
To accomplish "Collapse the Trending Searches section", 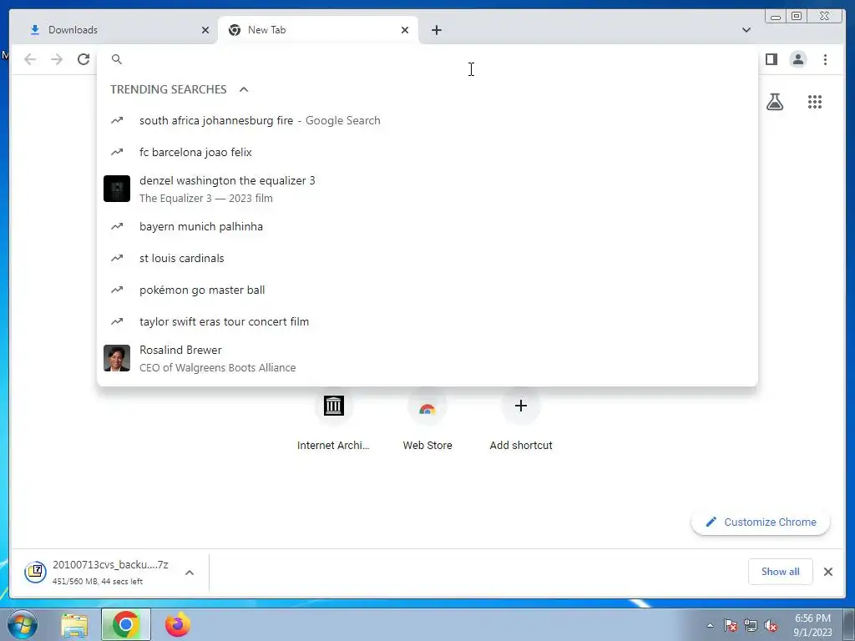I will 244,89.
